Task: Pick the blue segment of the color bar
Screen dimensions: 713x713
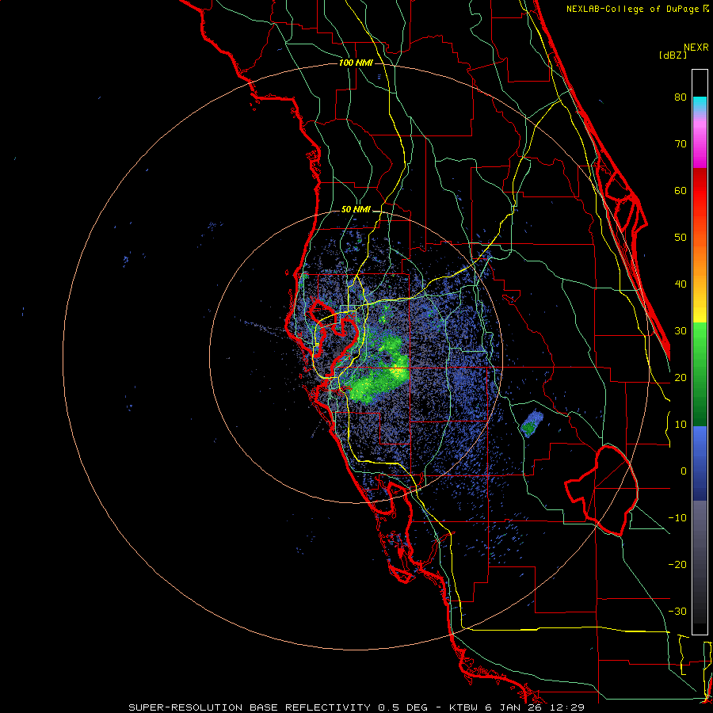Action: 700,463
